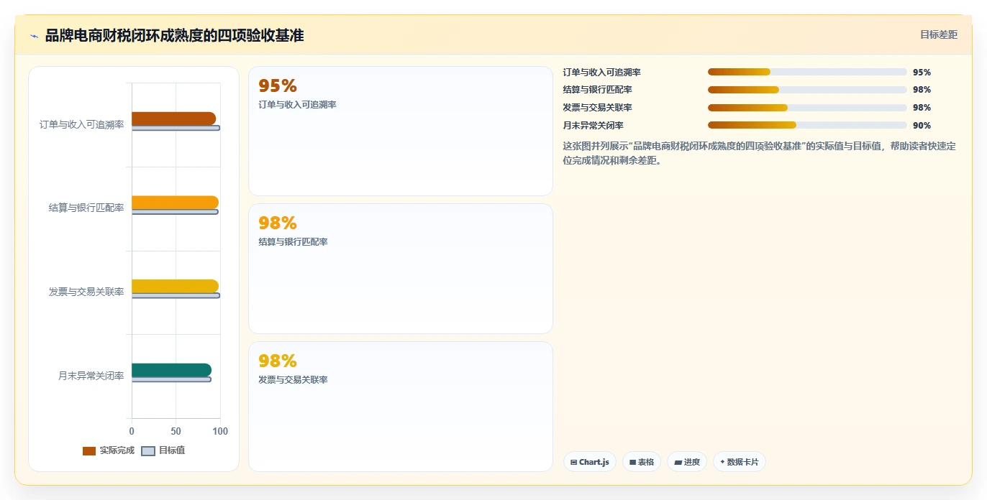
Task: Click the 50 tick on chart axis
Action: point(176,431)
